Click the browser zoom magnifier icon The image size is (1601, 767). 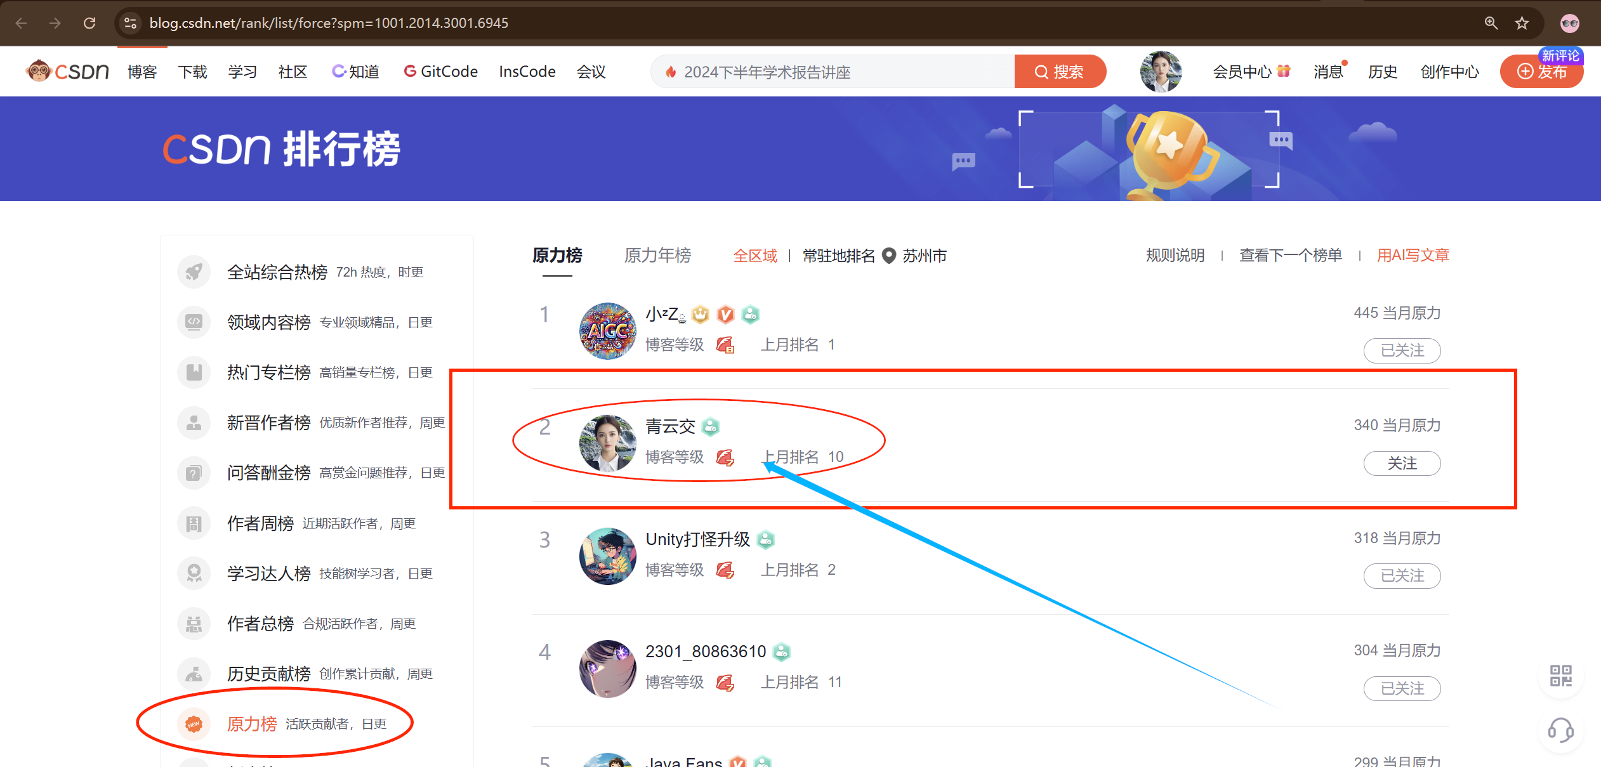[x=1491, y=23]
